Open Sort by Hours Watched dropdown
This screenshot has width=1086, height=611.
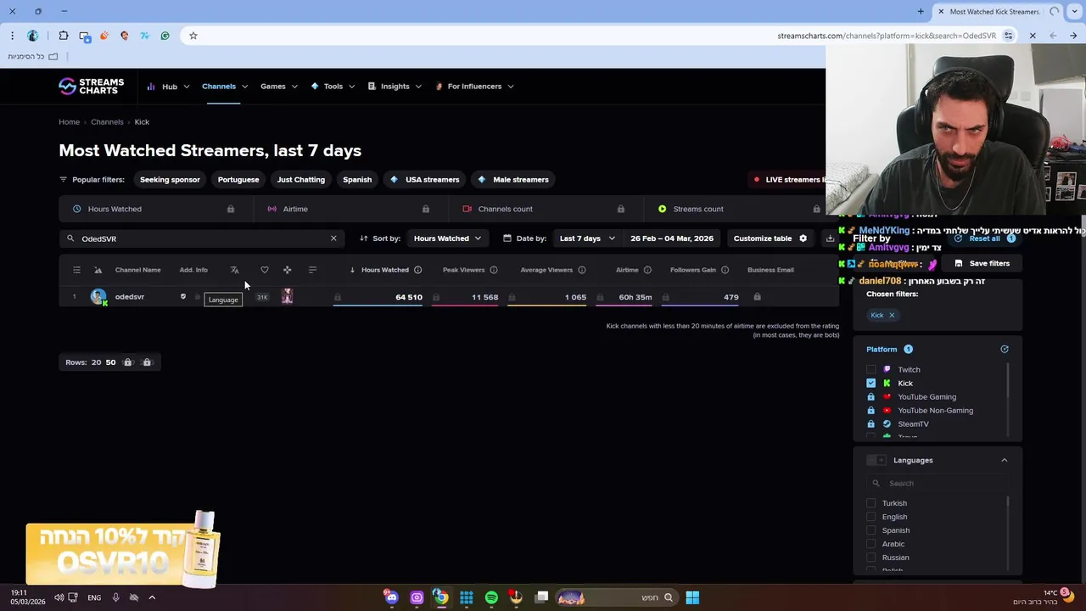coord(447,238)
